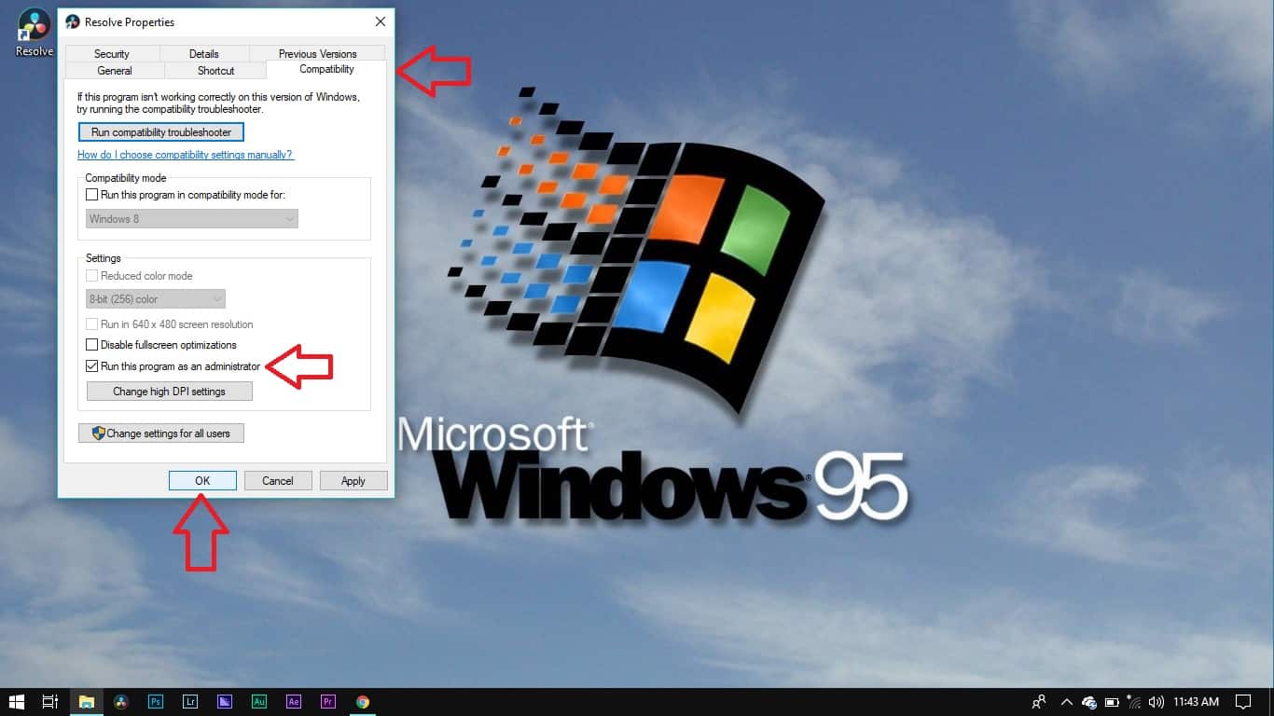Close the Resolve Properties dialog

point(380,21)
